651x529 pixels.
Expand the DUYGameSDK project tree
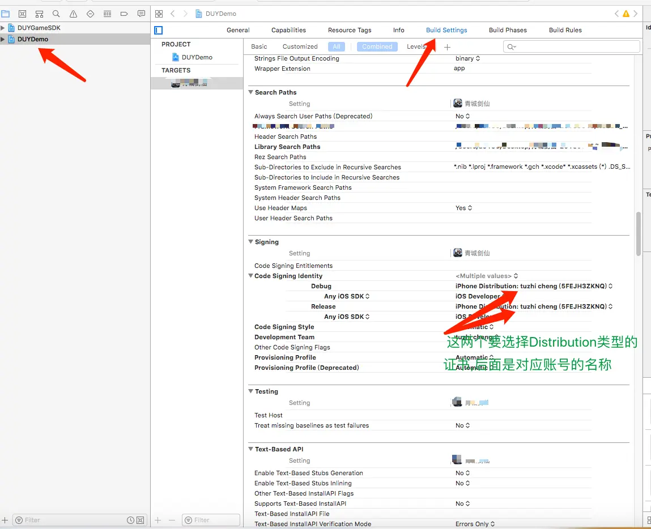pos(3,28)
